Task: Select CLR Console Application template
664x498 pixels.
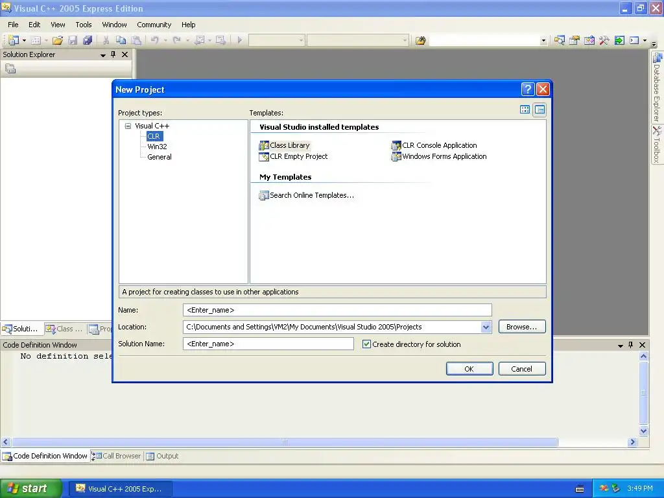Action: pyautogui.click(x=434, y=145)
